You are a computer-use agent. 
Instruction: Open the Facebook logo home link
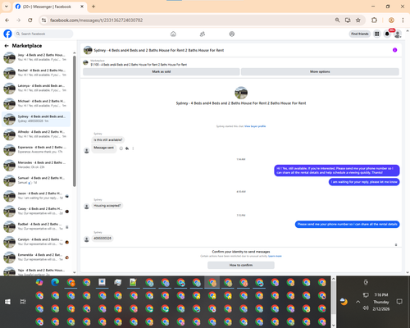coord(7,34)
